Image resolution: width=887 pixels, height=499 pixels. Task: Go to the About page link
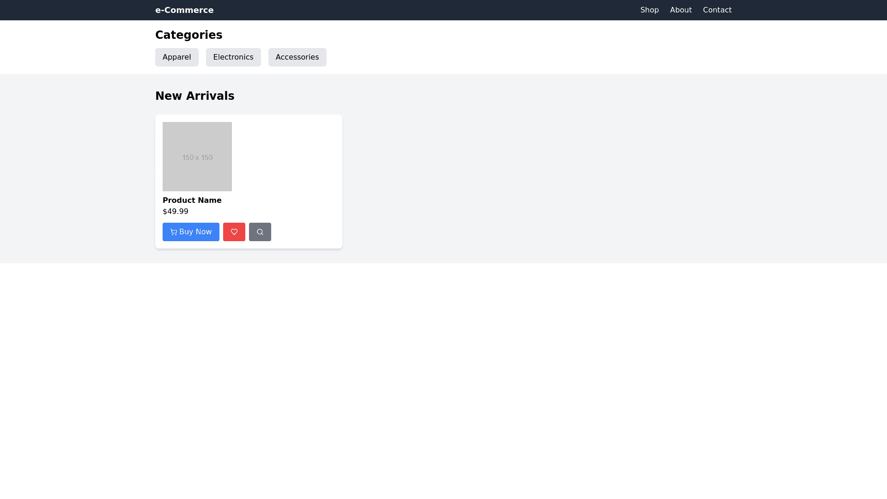click(x=680, y=10)
